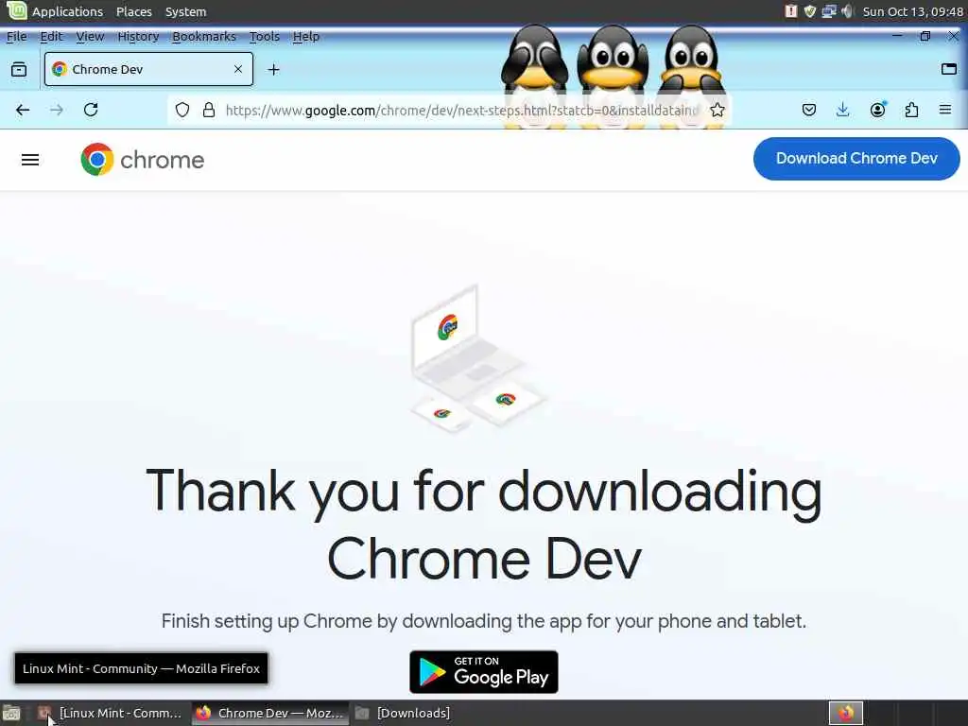Open the extensions puzzle icon
The height and width of the screenshot is (726, 968).
(911, 110)
